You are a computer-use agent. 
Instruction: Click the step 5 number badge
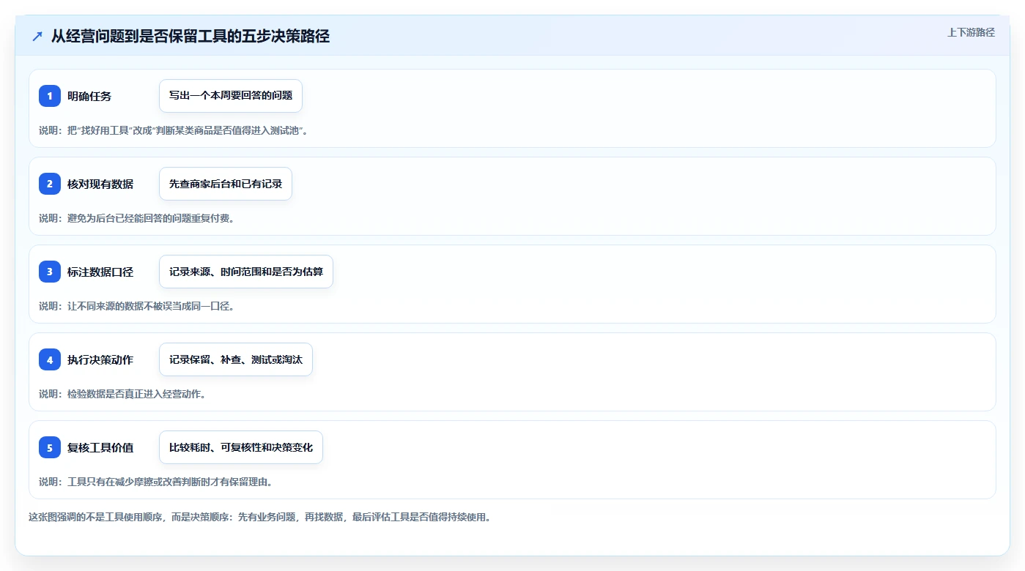click(50, 447)
